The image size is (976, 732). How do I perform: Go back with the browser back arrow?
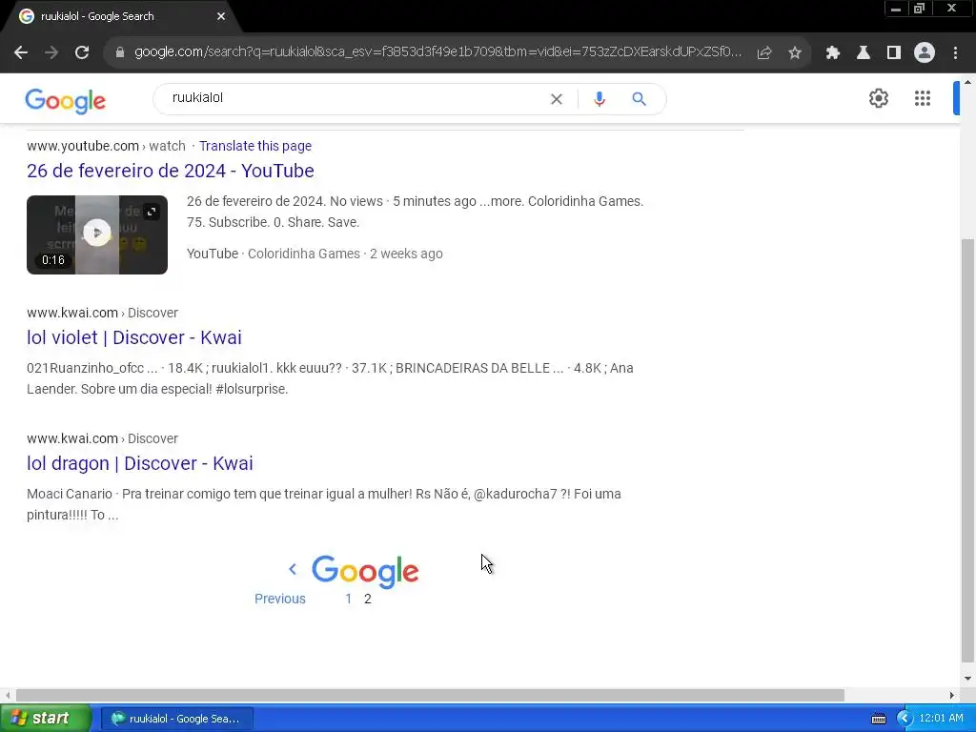click(21, 53)
